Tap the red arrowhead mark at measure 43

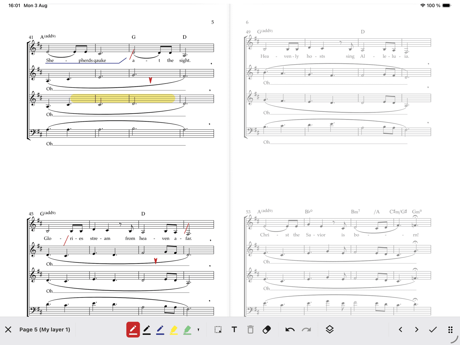(150, 80)
